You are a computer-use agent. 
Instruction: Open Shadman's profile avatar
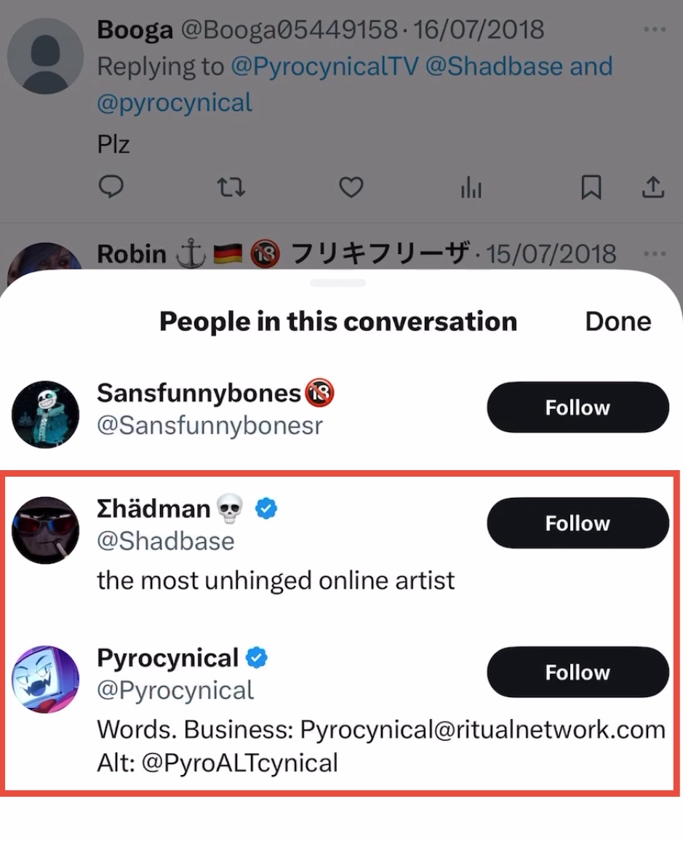45,531
